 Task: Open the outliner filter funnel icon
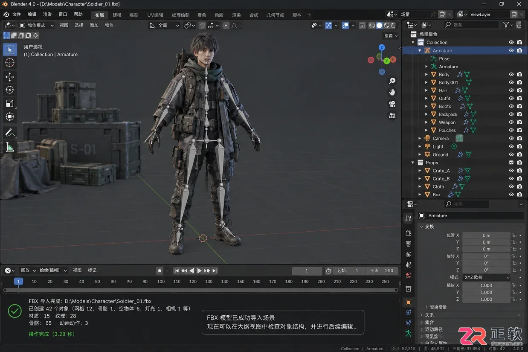[506, 25]
